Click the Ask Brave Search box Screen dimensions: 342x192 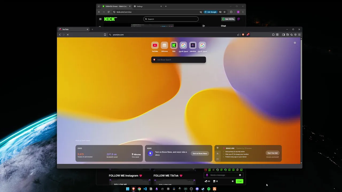pos(178,60)
